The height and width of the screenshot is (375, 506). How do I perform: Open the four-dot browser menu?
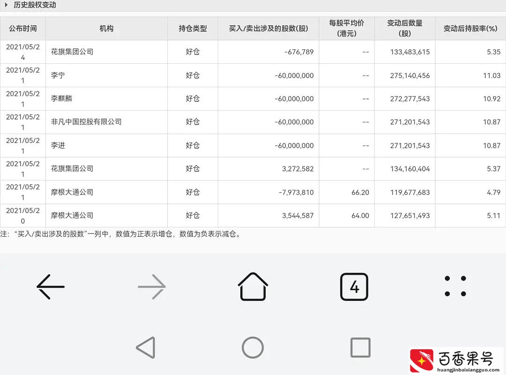click(x=455, y=286)
